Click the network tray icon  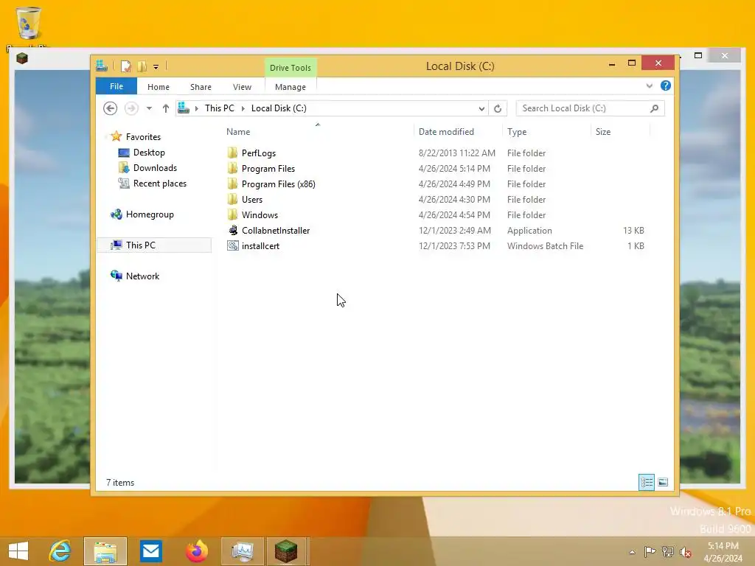(x=667, y=551)
